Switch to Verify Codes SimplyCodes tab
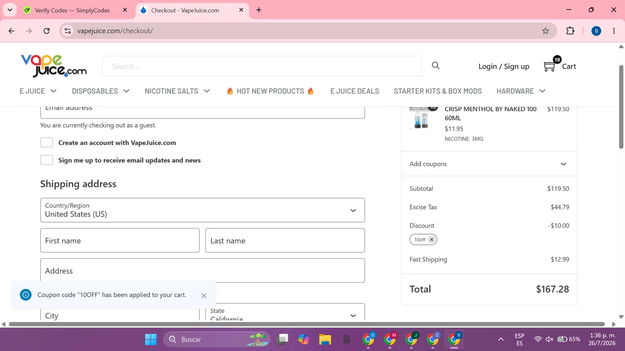The height and width of the screenshot is (351, 625). click(x=72, y=10)
